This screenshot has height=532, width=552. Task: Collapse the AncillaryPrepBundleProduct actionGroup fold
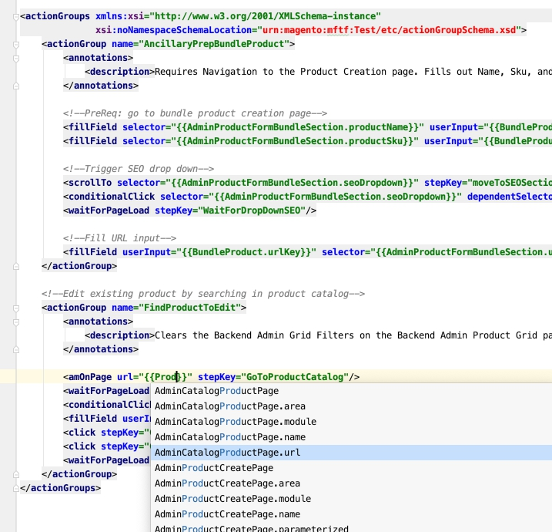[16, 45]
